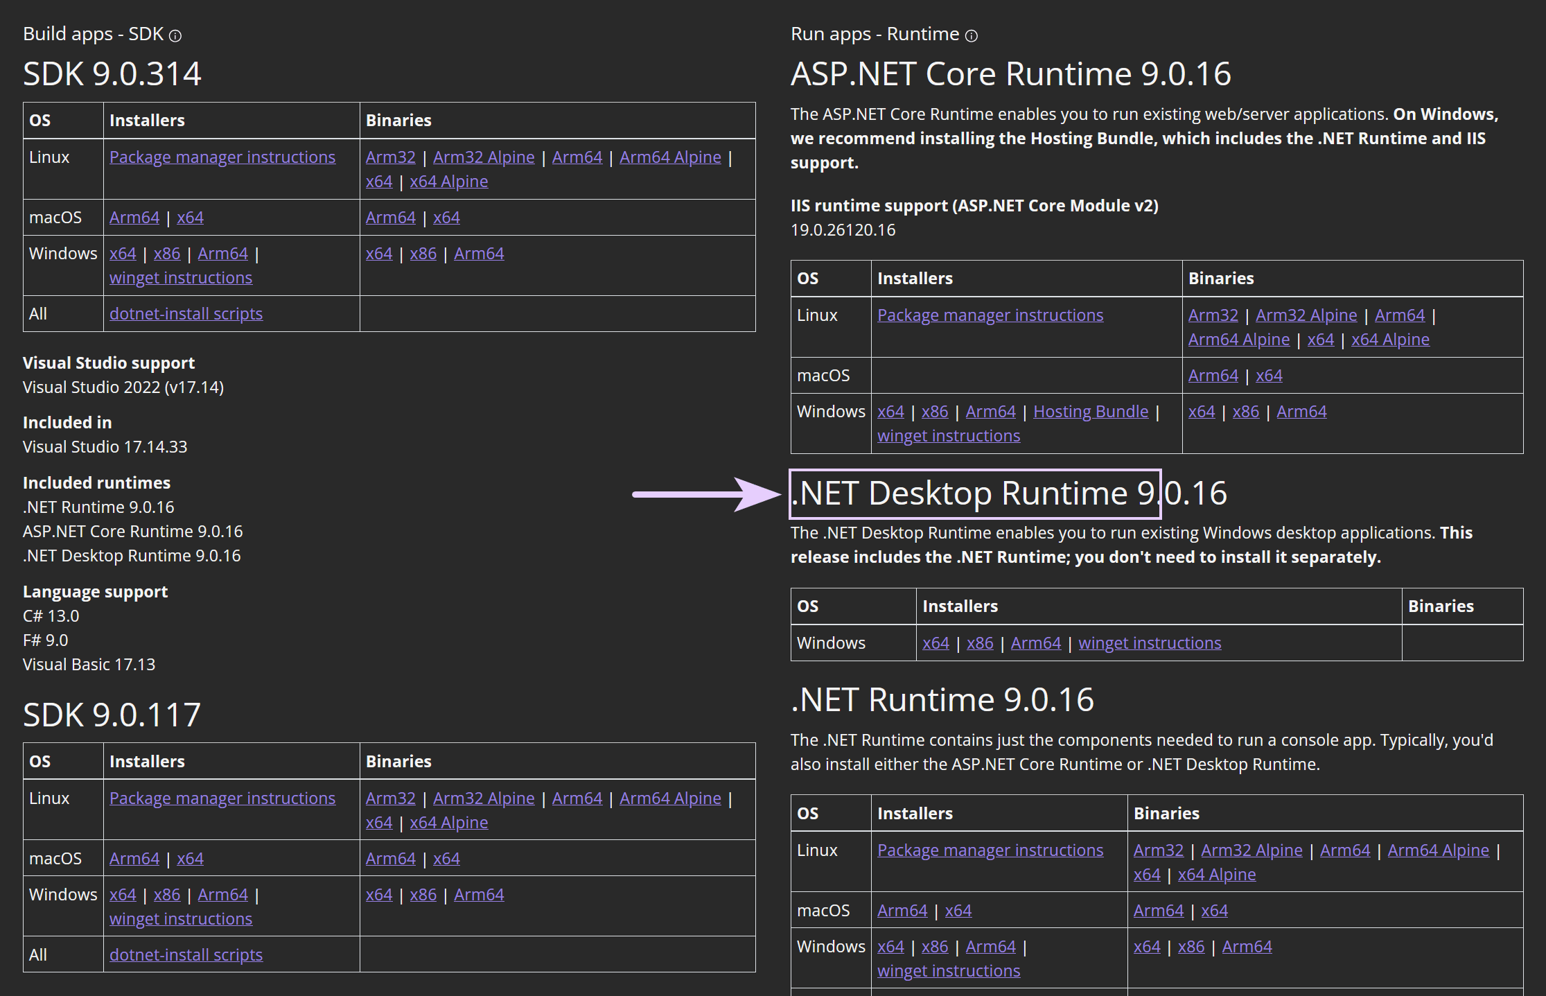Screen dimensions: 1546x996
Task: Open .NET Desktop Runtime winget instructions
Action: click(x=1150, y=643)
